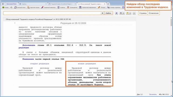This screenshot has height=97, width=173.
Task: Click the vertical scrollbar thumb
Action: (x=171, y=22)
